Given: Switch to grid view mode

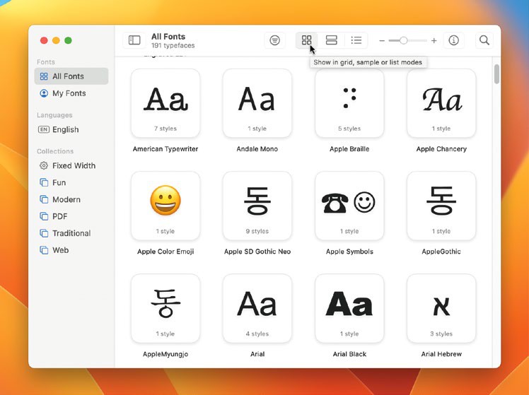Looking at the screenshot, I should click(x=306, y=41).
